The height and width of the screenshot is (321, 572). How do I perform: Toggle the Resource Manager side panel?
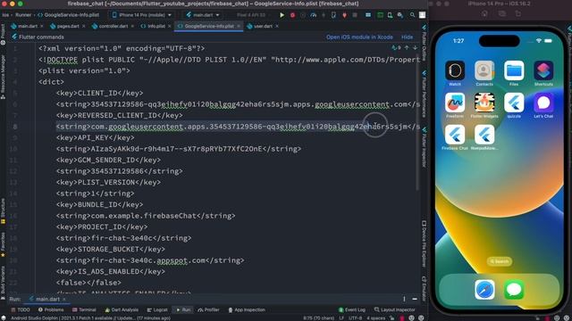pyautogui.click(x=3, y=77)
